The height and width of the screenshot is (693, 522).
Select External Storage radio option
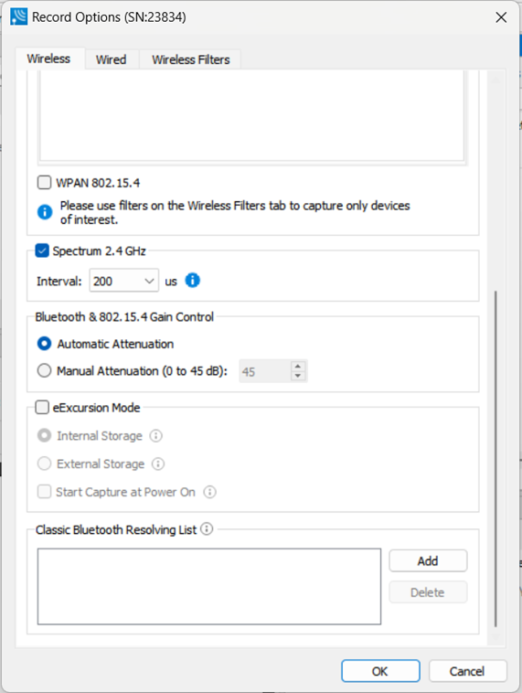pos(44,464)
